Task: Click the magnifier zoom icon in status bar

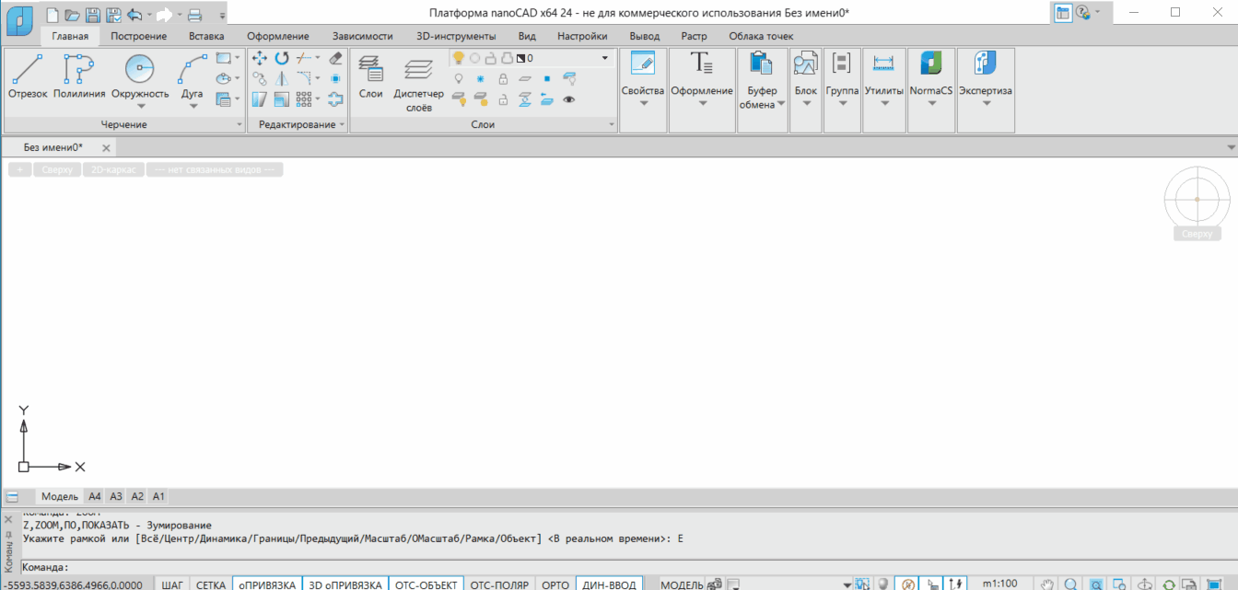Action: [x=1071, y=584]
